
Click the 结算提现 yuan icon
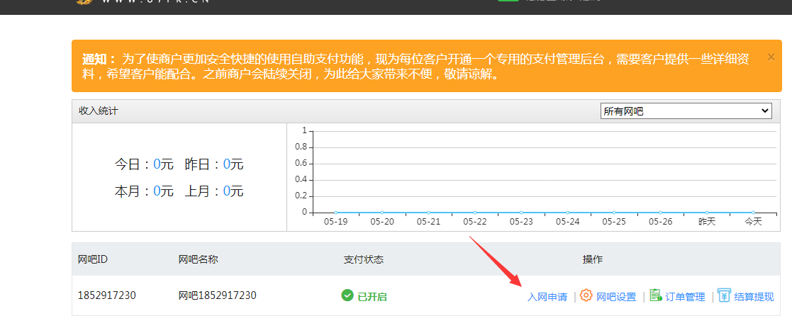coord(724,295)
